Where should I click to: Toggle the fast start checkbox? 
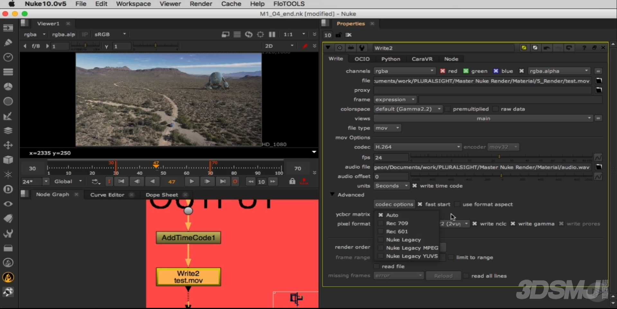[x=420, y=204]
